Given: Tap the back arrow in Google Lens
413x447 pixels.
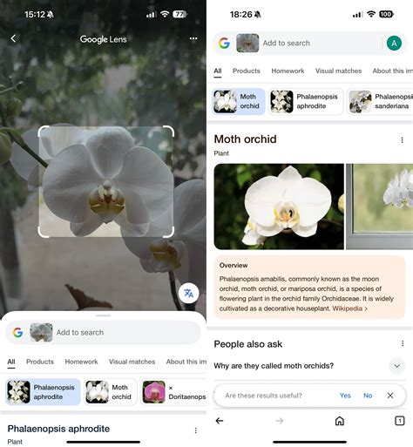Looking at the screenshot, I should pyautogui.click(x=13, y=38).
